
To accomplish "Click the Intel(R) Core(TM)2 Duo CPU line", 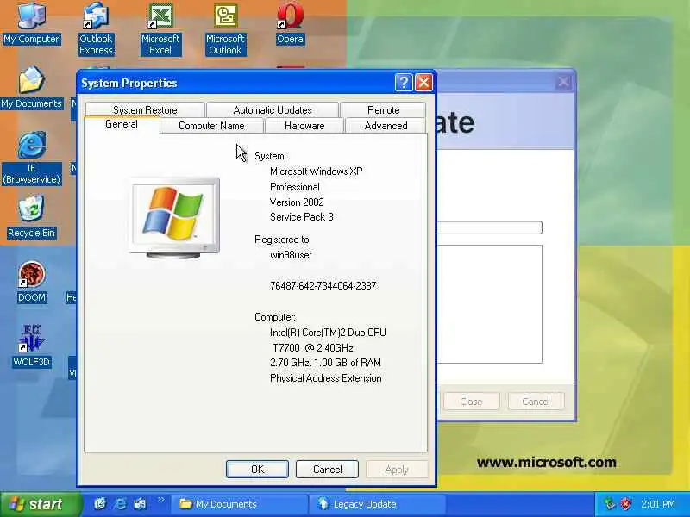I will pyautogui.click(x=328, y=333).
